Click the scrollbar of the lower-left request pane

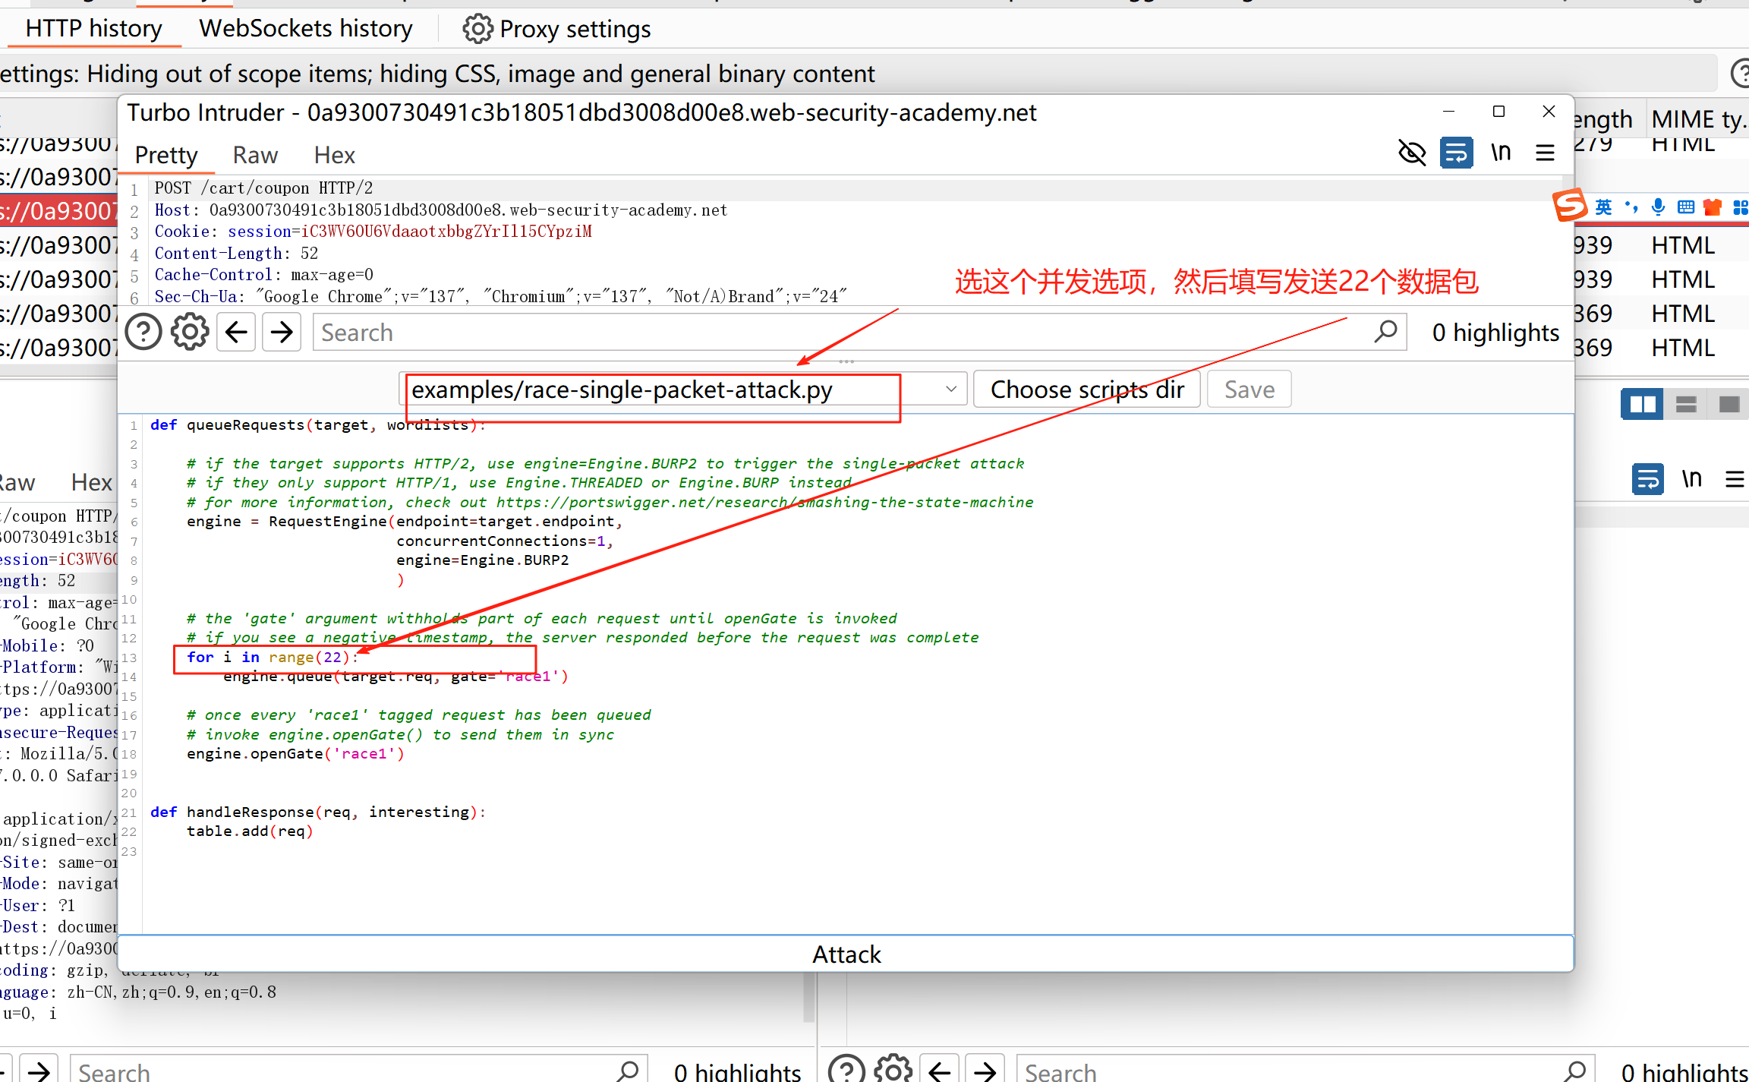tap(808, 996)
